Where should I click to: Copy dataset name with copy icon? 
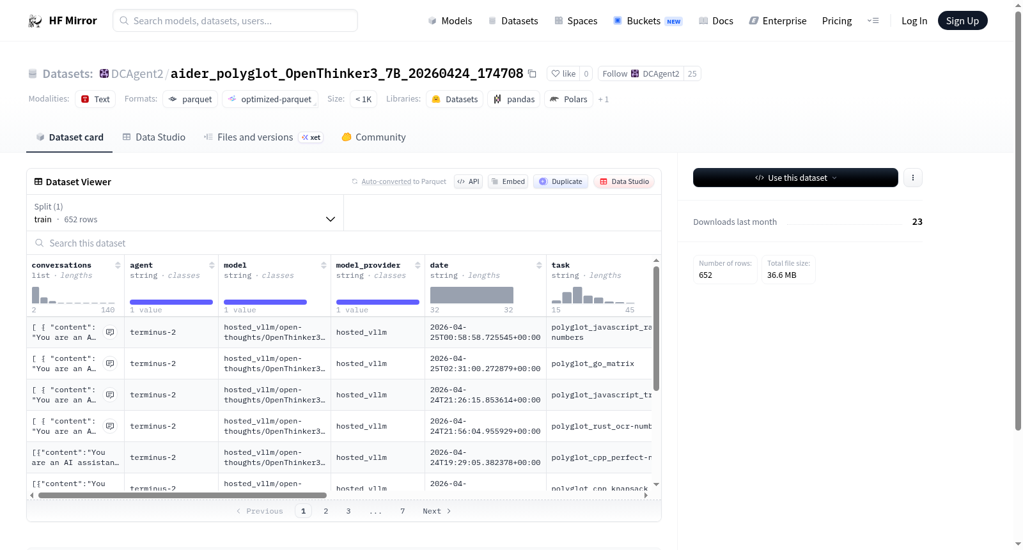532,73
